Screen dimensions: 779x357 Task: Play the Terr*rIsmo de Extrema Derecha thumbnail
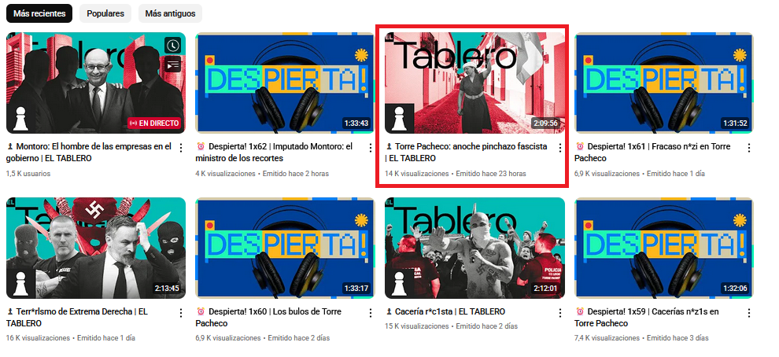(x=96, y=248)
